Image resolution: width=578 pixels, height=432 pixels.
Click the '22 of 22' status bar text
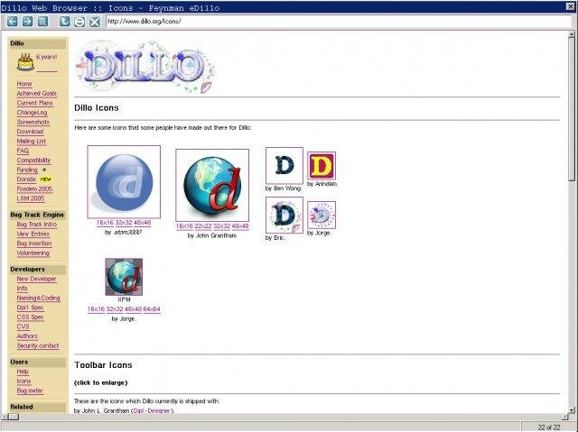[549, 427]
